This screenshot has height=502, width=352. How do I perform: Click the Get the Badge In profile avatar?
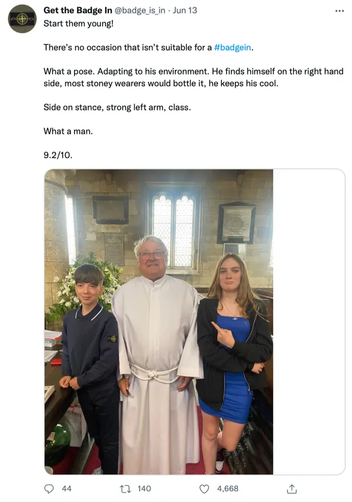coord(22,18)
